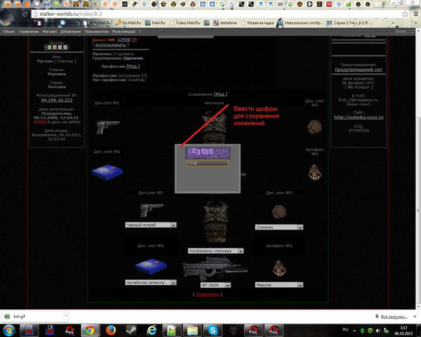Show hidden system tray icons arrow
421x337 pixels.
355,330
